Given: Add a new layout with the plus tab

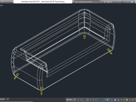Looking at the screenshot, I should coord(8,99).
